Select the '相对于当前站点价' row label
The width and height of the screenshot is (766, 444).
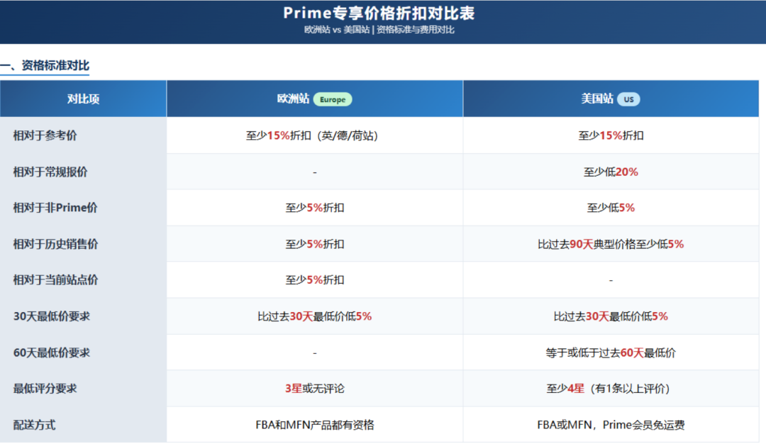point(56,280)
